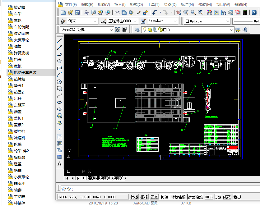Click the Save icon in toolbar
260x206 pixels.
(x=77, y=12)
